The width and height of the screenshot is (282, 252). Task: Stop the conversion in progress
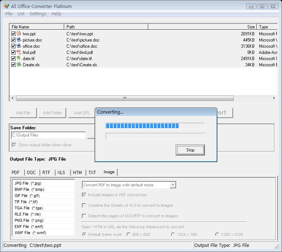click(190, 150)
